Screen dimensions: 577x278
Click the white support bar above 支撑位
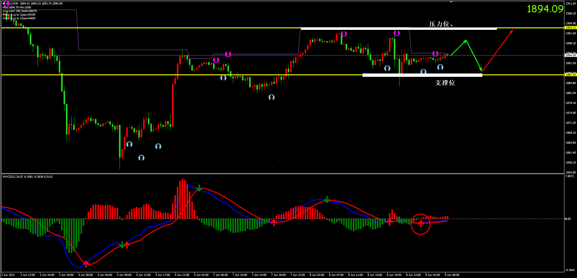click(x=422, y=75)
